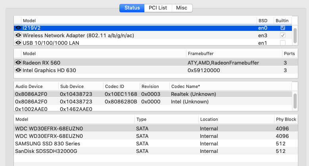Click the BSD column header
The height and width of the screenshot is (166, 309).
click(x=265, y=21)
